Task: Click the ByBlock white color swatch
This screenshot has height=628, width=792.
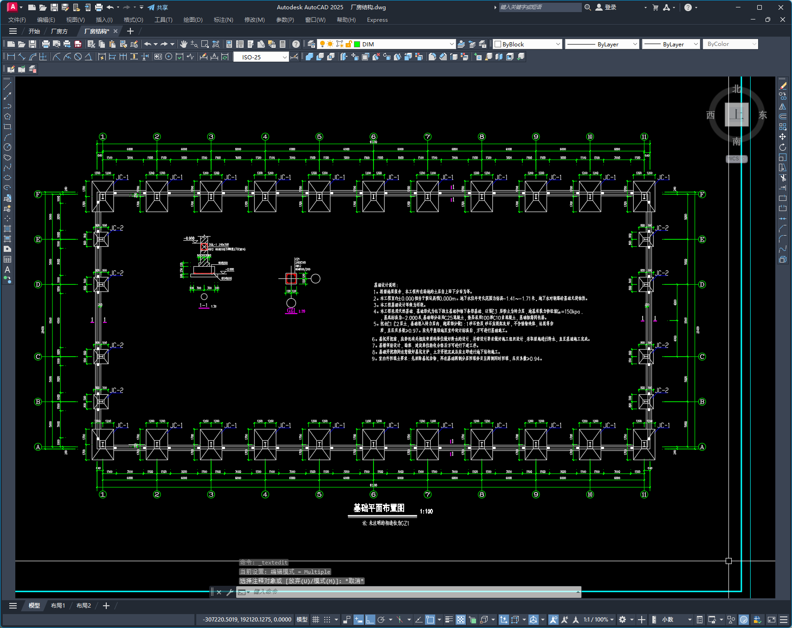Action: (498, 44)
